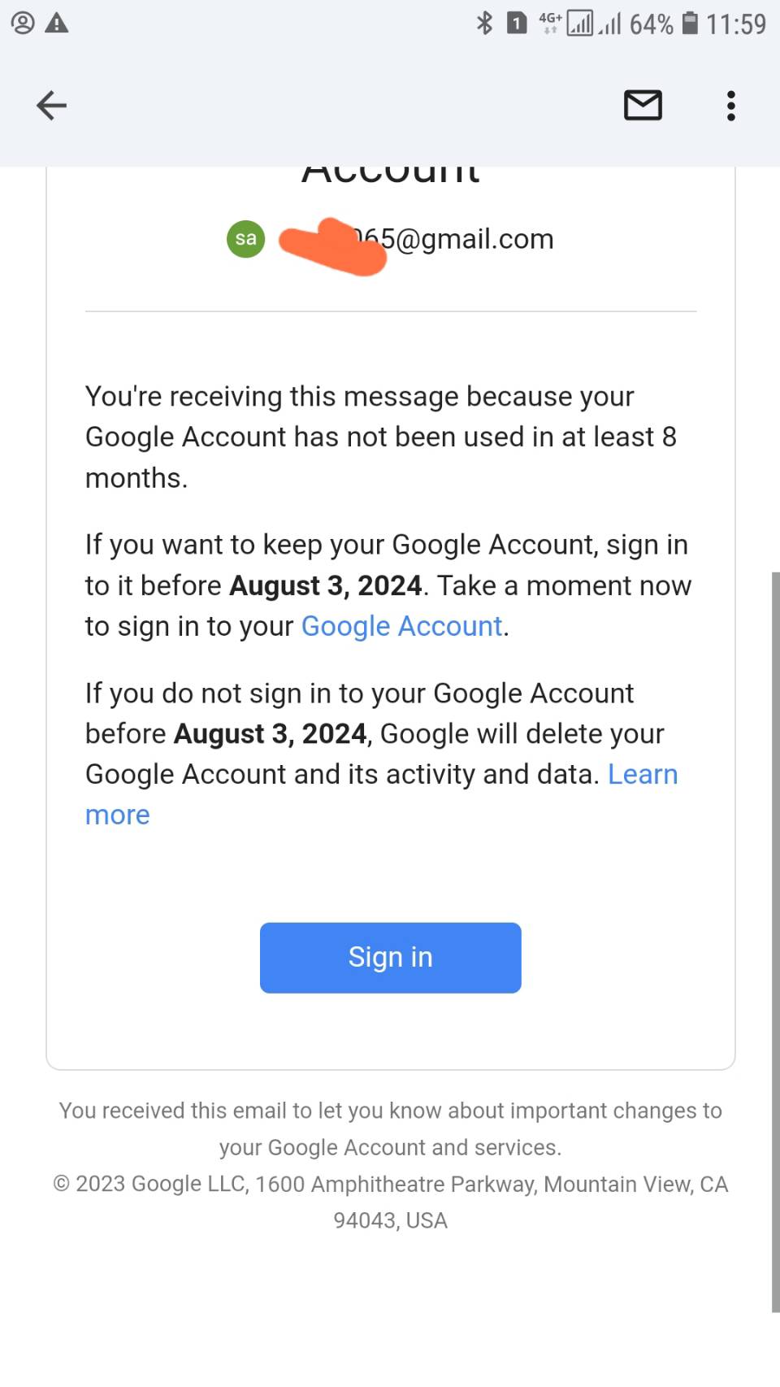Tap the Bluetooth status icon
The height and width of the screenshot is (1387, 780).
(484, 23)
